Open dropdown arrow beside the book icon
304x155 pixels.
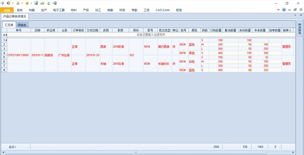point(13,3)
